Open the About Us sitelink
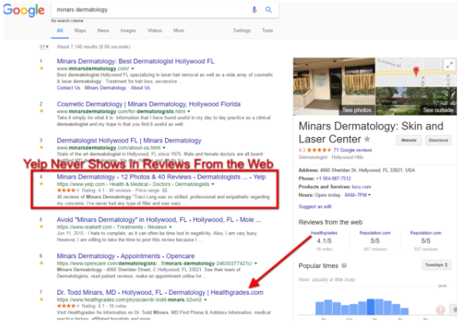The height and width of the screenshot is (324, 470). 140,88
